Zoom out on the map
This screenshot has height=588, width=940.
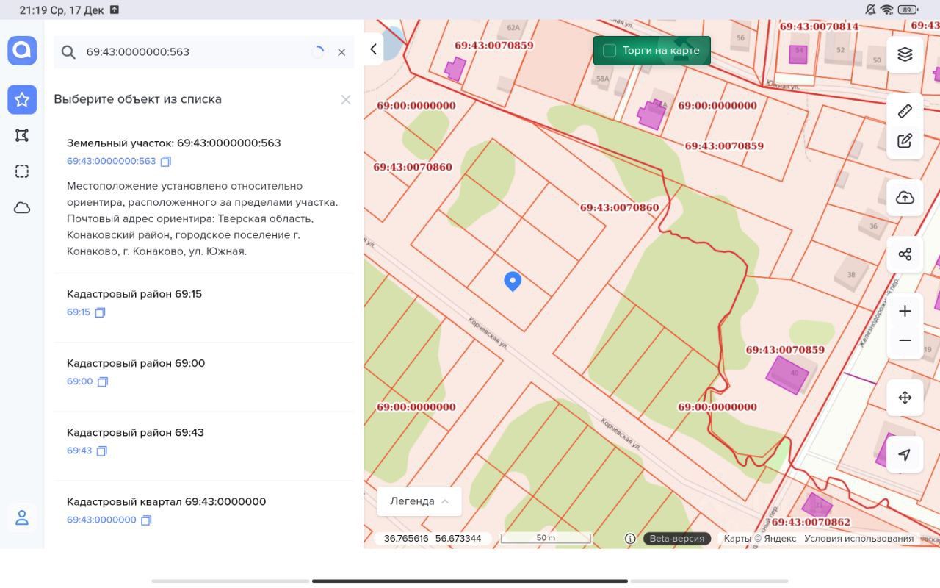click(905, 341)
